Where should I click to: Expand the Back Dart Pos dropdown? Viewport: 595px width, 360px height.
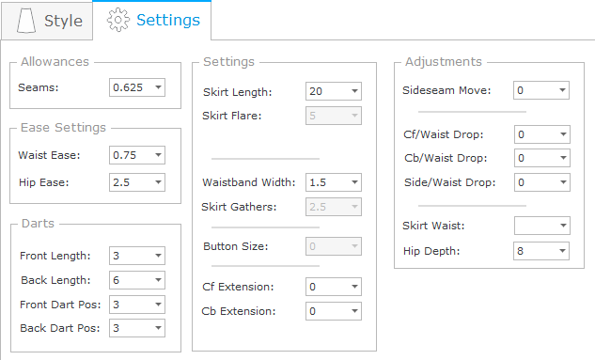click(137, 328)
